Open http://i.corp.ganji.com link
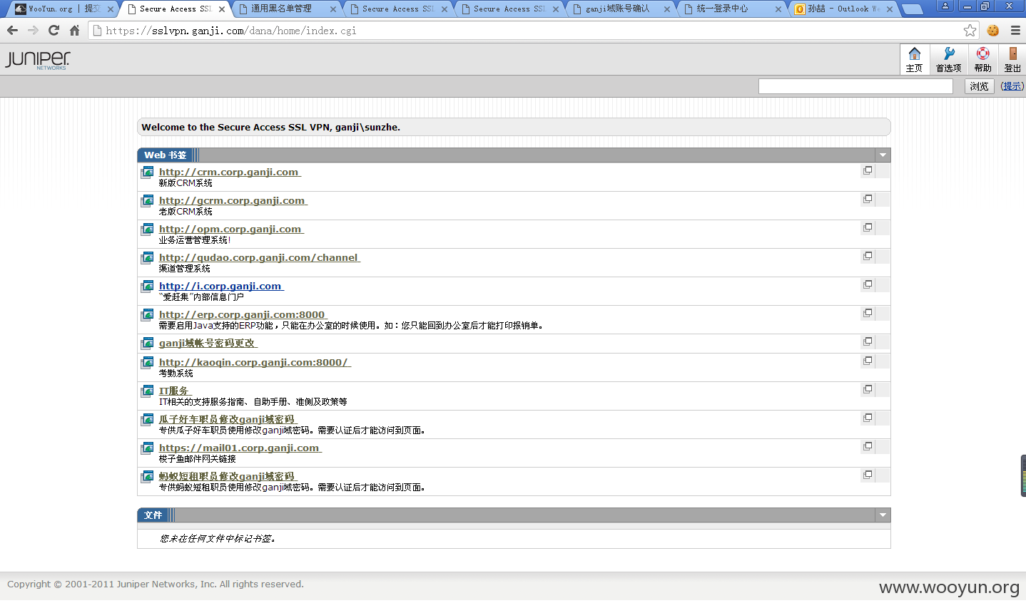This screenshot has width=1026, height=608. pos(220,286)
